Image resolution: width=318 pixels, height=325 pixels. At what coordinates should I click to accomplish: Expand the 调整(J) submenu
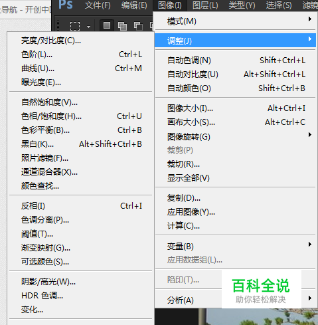coord(235,41)
